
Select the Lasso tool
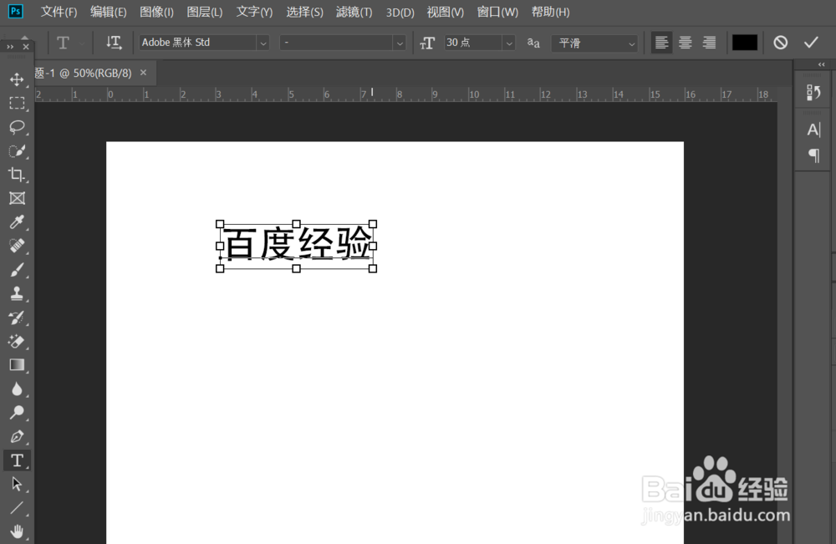pyautogui.click(x=17, y=127)
